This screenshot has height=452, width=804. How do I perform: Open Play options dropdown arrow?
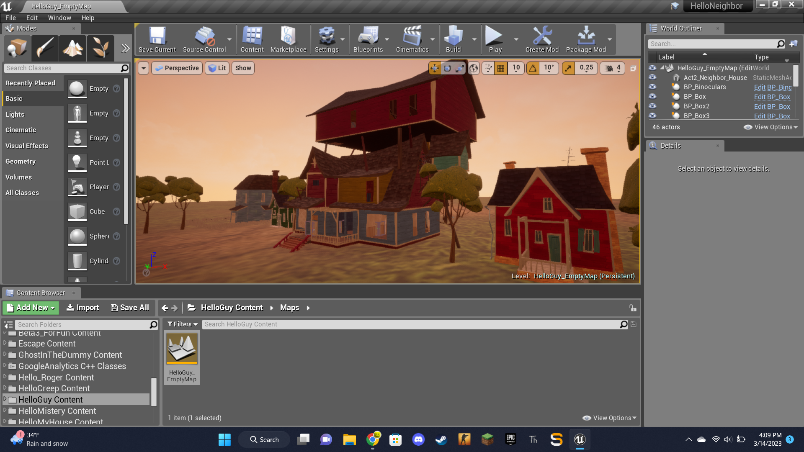[516, 39]
